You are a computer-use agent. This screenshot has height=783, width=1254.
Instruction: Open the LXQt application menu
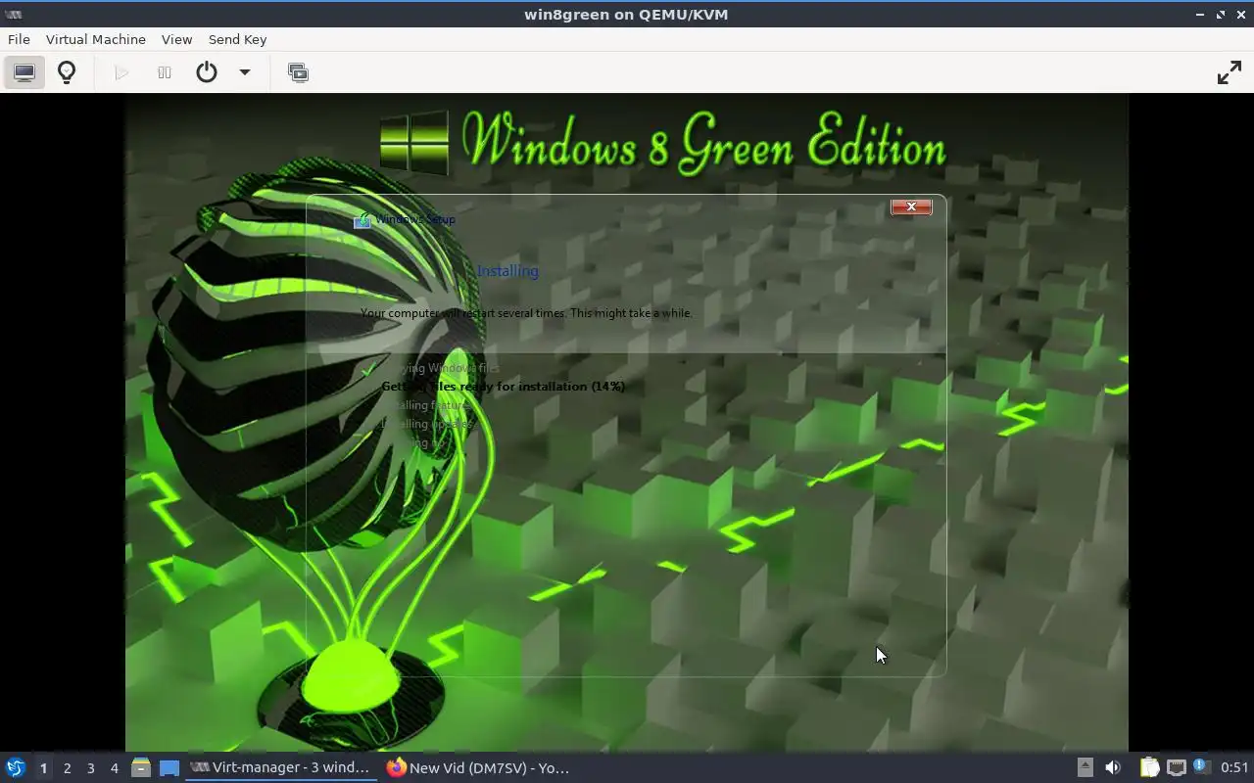point(16,767)
